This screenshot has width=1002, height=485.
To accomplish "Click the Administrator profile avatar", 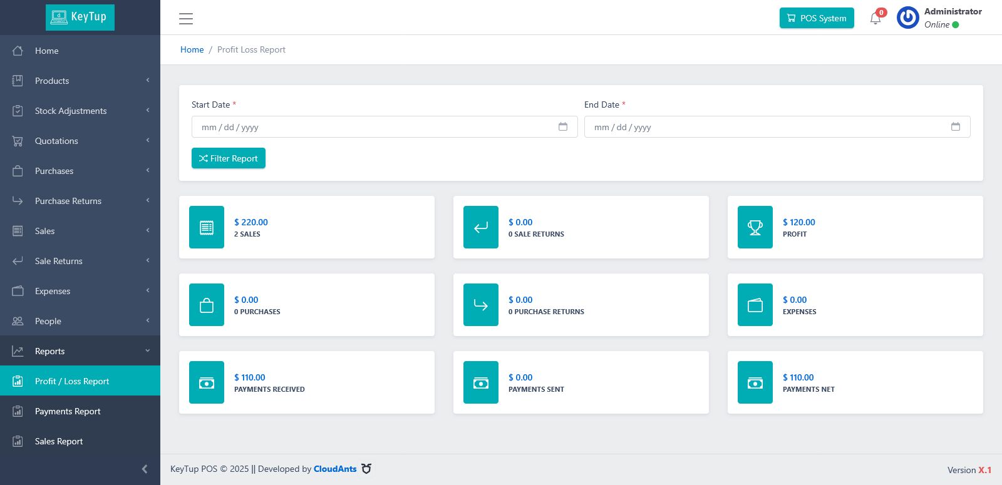I will [x=907, y=18].
